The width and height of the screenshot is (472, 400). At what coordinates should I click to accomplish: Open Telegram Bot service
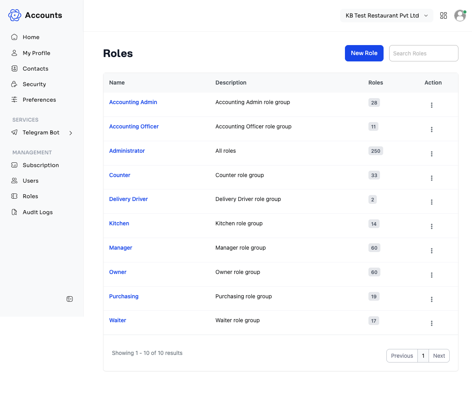[41, 133]
